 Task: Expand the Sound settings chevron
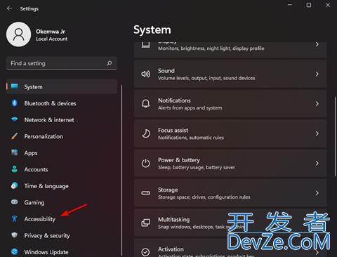(317, 74)
